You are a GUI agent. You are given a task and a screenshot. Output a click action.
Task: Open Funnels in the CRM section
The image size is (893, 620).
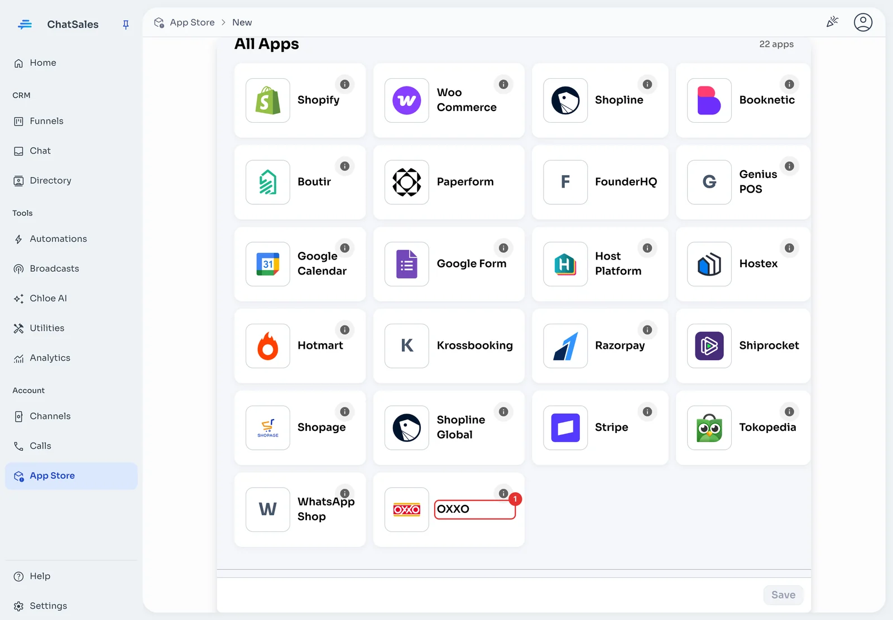pyautogui.click(x=71, y=121)
